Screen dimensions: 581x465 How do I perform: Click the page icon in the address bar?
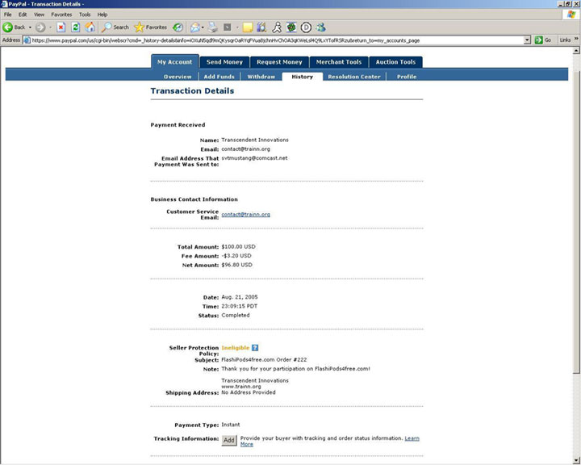27,40
